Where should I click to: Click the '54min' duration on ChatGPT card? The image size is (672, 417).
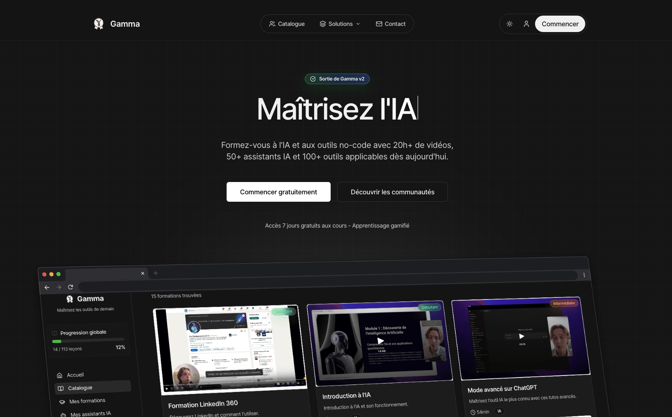pyautogui.click(x=480, y=412)
